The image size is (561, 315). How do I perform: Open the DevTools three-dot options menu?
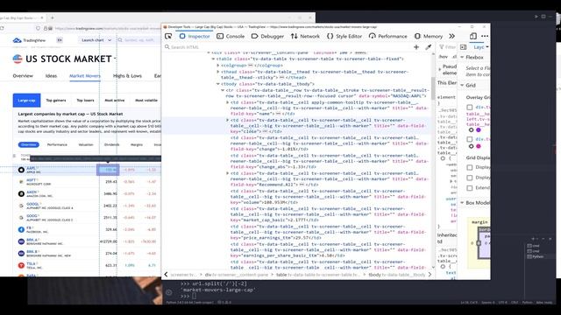tap(485, 36)
